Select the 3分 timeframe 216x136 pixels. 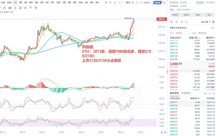pos(86,3)
